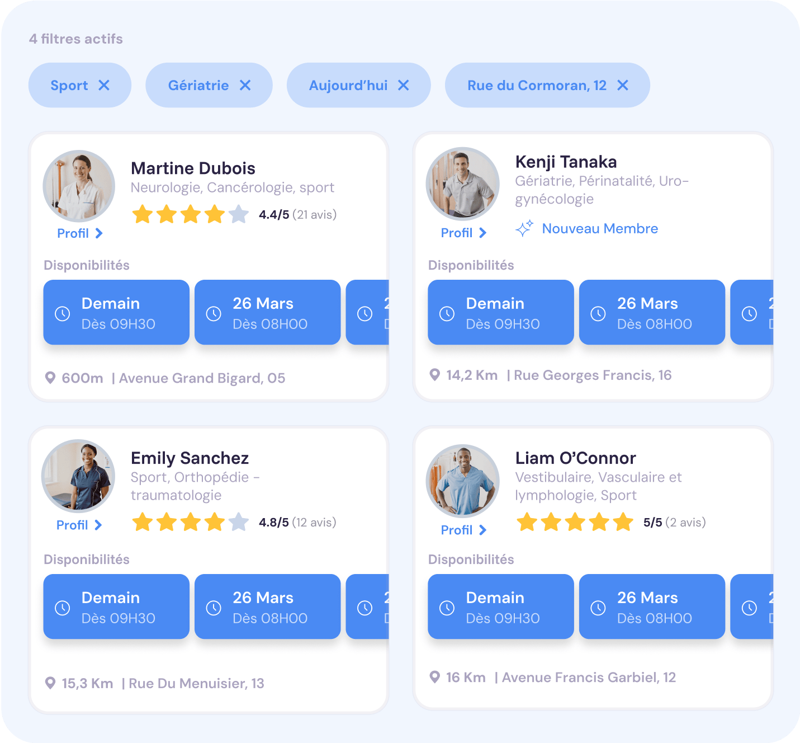The height and width of the screenshot is (743, 800).
Task: Click Emily Sanchez's star rating row
Action: click(234, 522)
